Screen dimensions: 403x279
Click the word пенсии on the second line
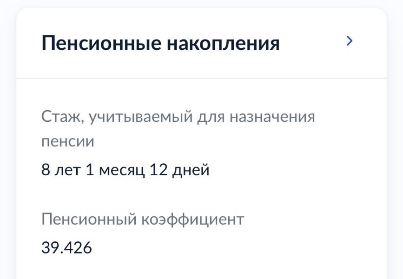coord(68,141)
